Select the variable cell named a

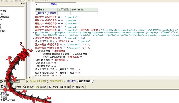click(x=42, y=4)
